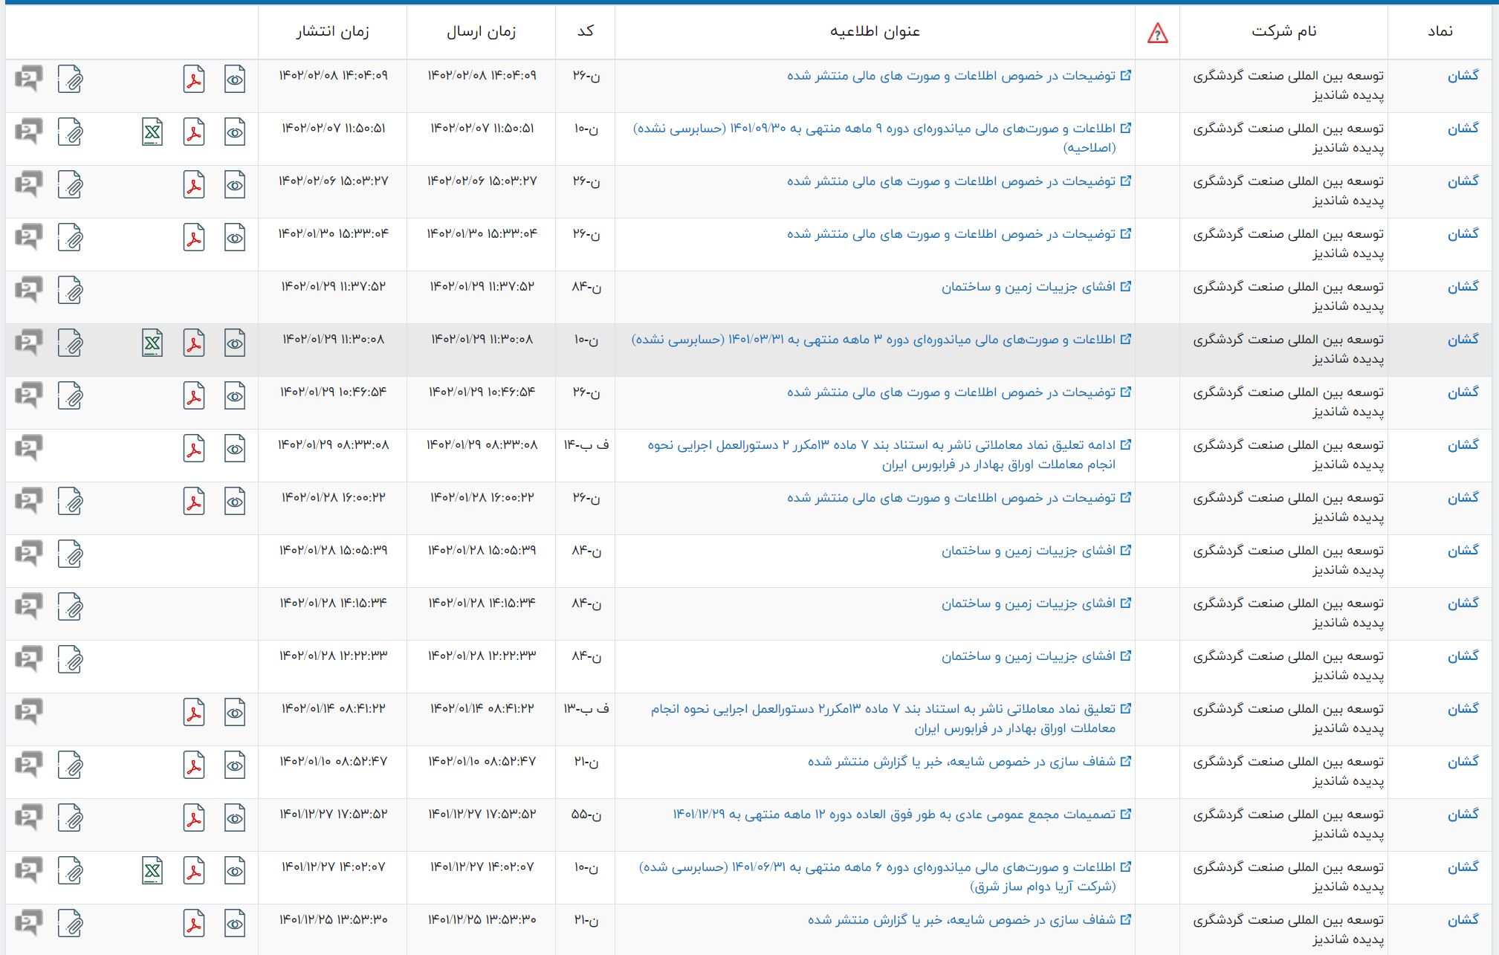Open 'توضیحات در خصوص اطلاعات' link dated ۱۴۰۲/۰۲/۰۸
Image resolution: width=1499 pixels, height=955 pixels.
[959, 76]
